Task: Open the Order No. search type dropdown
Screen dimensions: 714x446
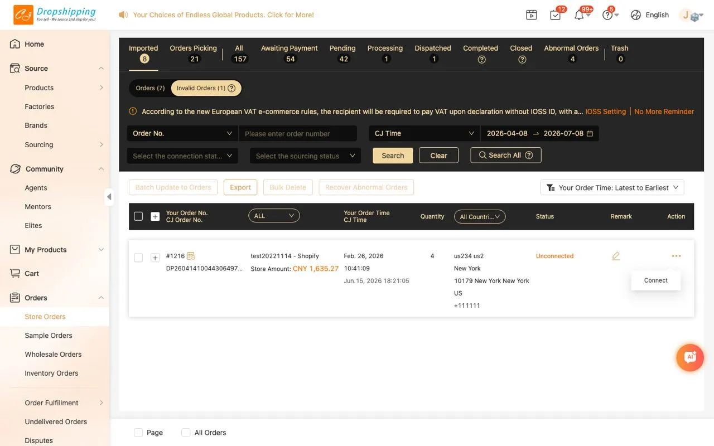Action: pos(182,133)
